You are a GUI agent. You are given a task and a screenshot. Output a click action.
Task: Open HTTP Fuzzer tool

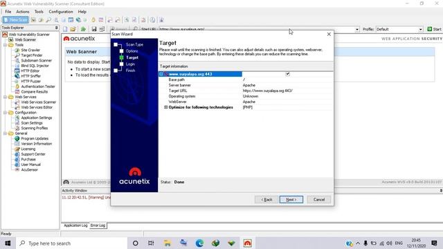click(x=30, y=82)
